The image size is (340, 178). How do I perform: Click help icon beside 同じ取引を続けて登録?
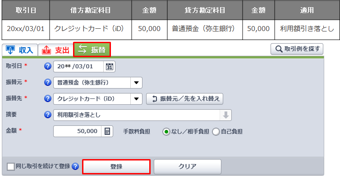pyautogui.click(x=75, y=166)
